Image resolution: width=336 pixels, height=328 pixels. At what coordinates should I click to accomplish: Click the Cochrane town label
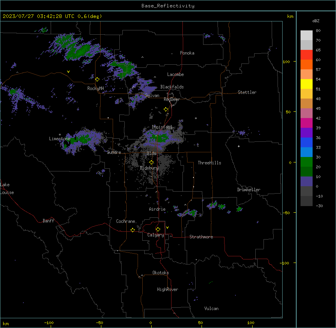[x=126, y=221]
